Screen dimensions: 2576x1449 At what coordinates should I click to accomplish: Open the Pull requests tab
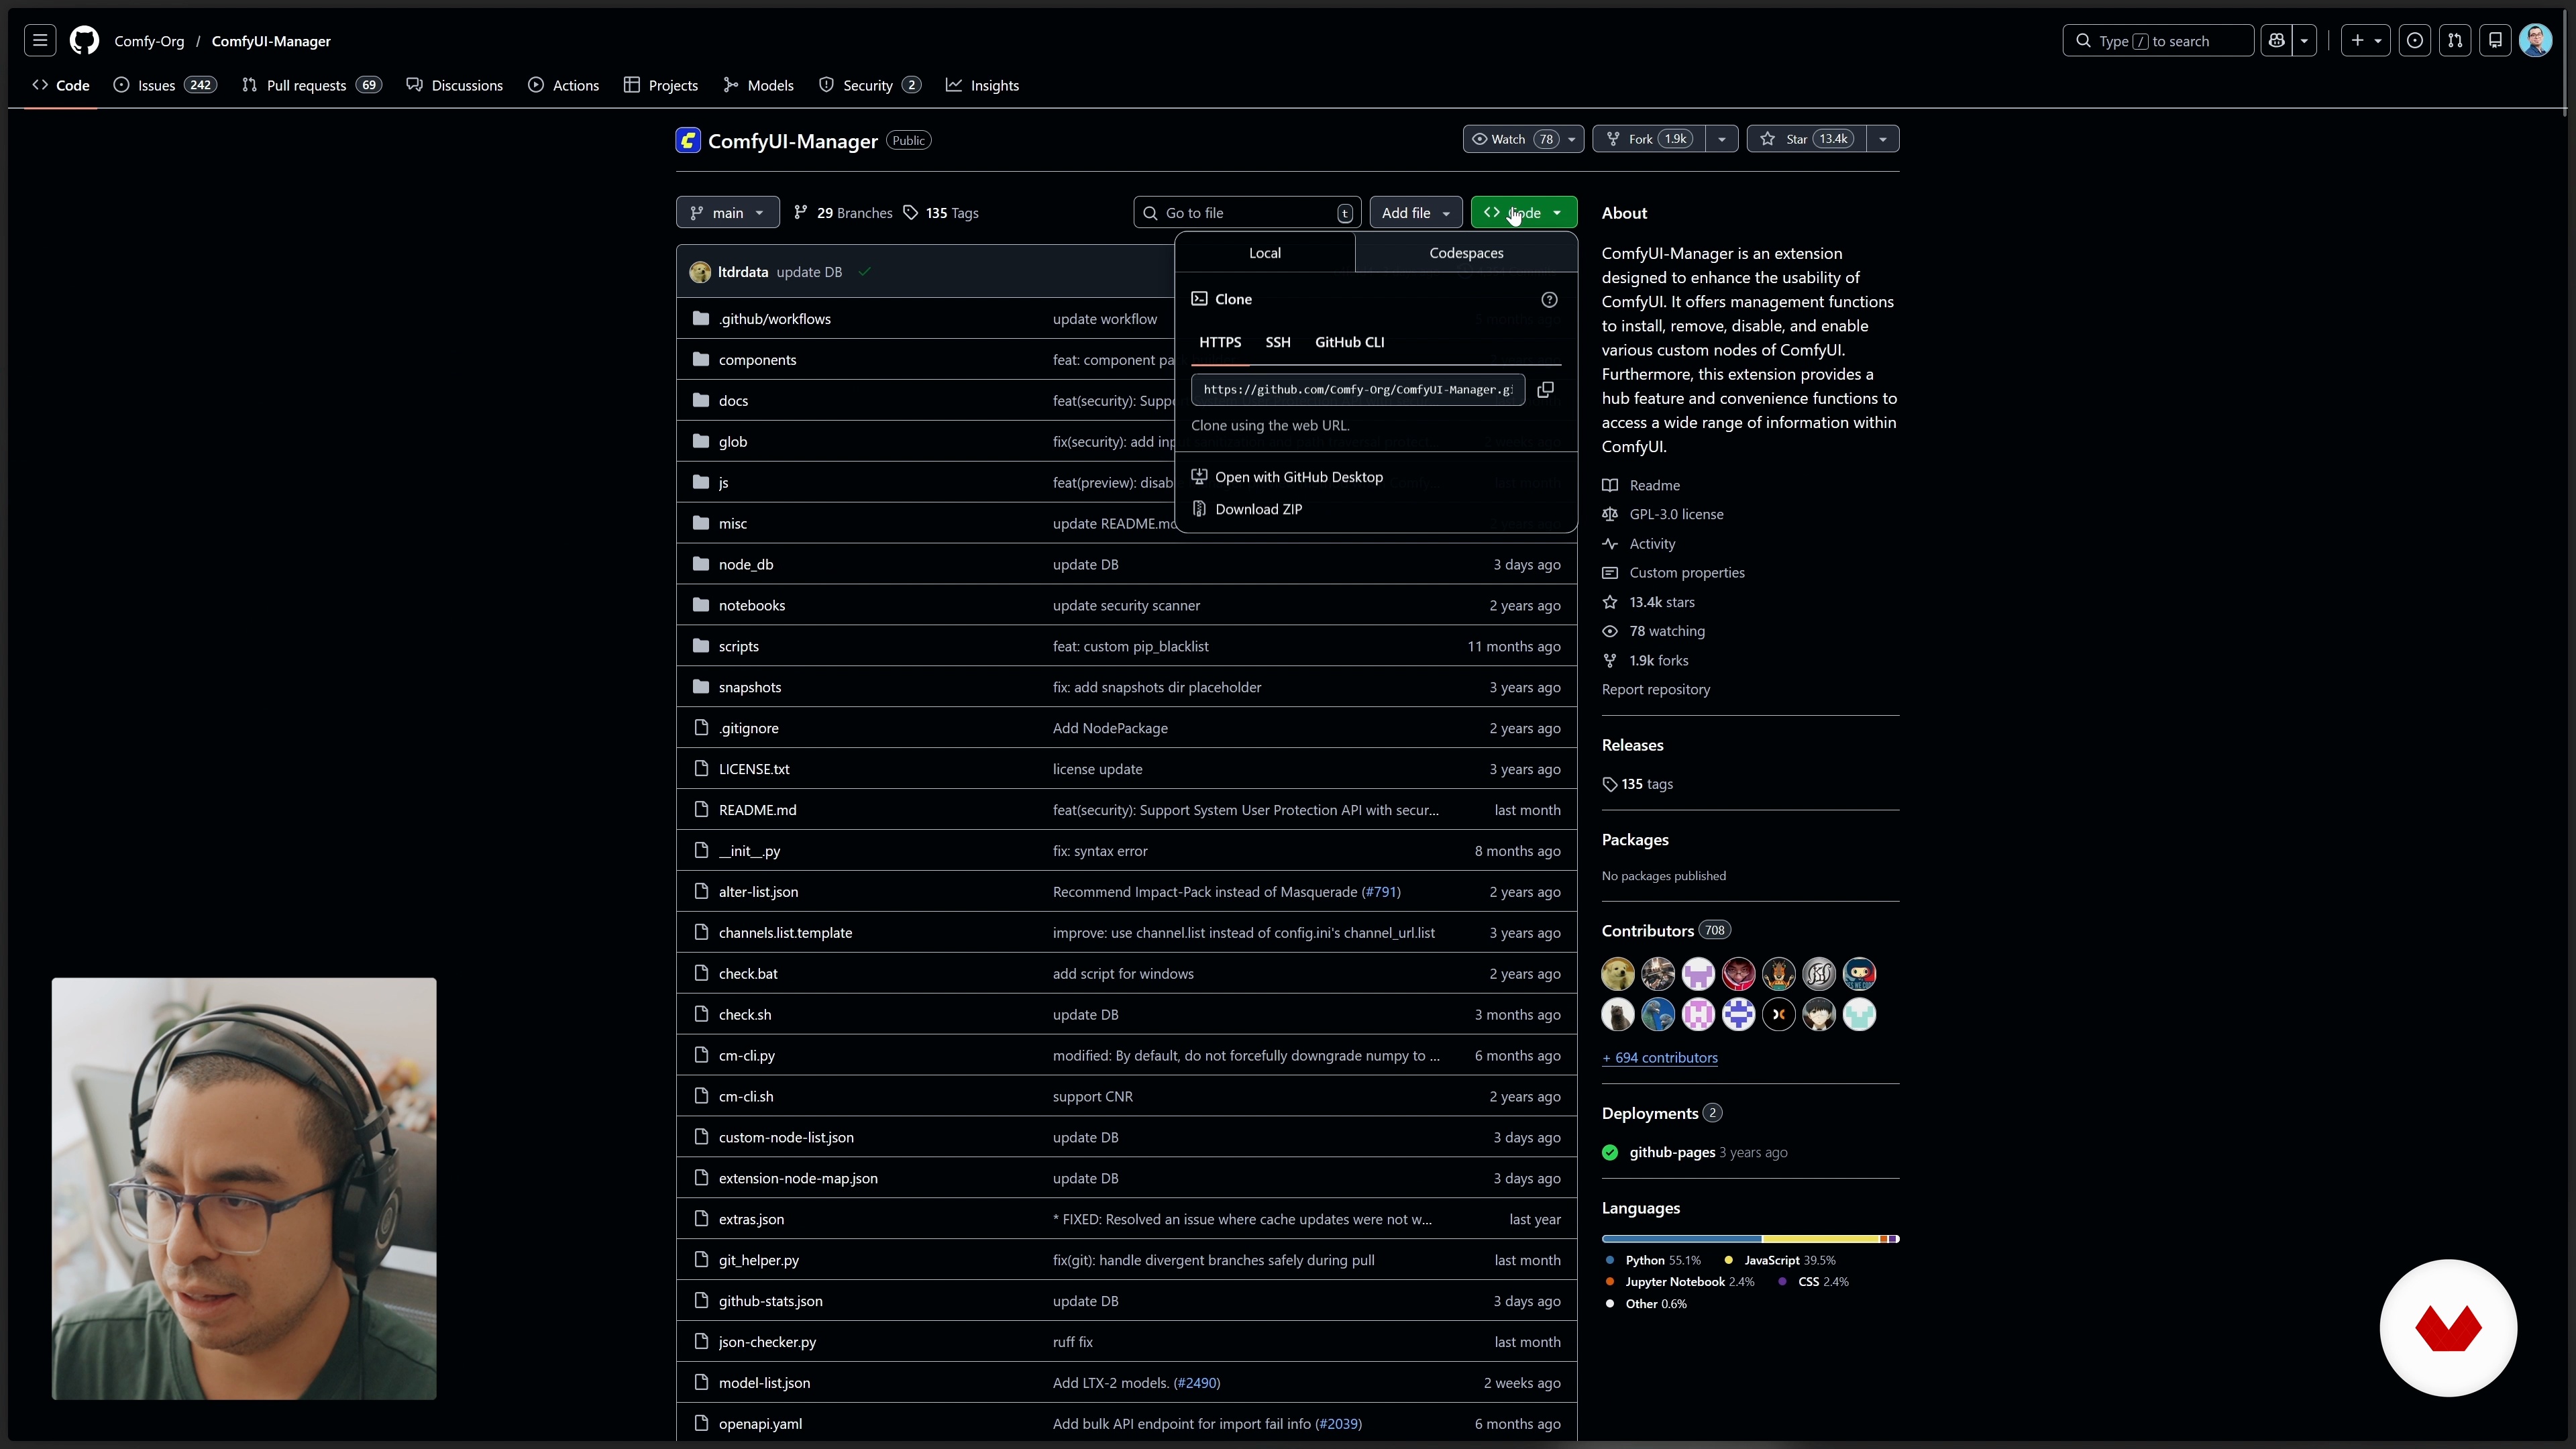(x=312, y=86)
